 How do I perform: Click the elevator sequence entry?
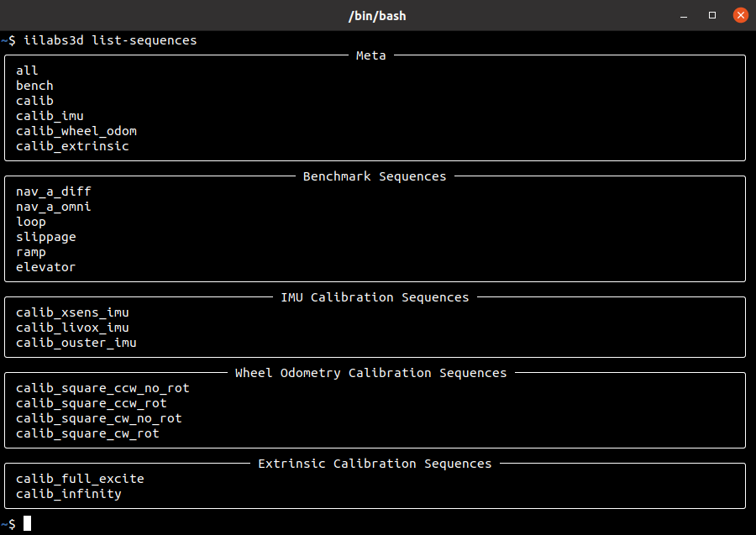click(x=45, y=266)
